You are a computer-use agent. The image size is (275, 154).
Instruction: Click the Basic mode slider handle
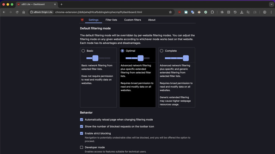click(x=96, y=58)
